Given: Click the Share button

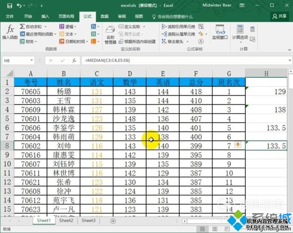Looking at the screenshot, I should point(280,16).
